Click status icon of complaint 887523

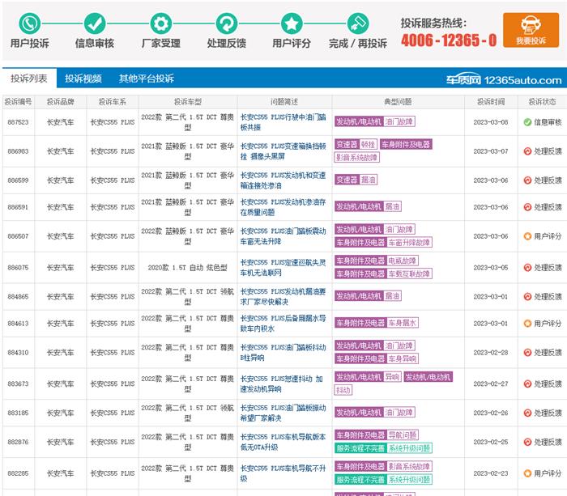click(527, 122)
